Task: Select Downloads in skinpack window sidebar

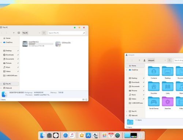Action: click(134, 82)
